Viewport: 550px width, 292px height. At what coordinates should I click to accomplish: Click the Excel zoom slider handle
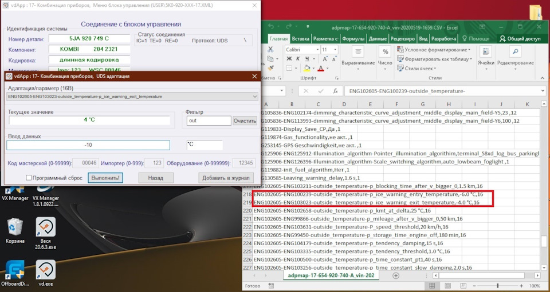498,286
